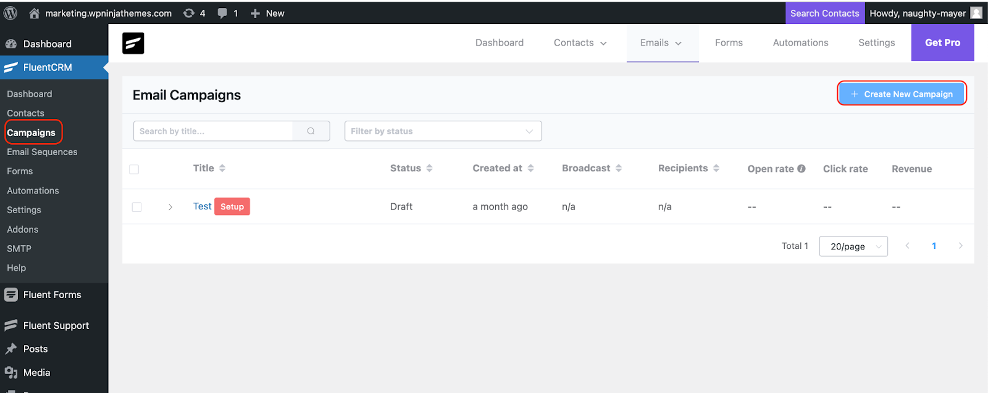Image resolution: width=988 pixels, height=393 pixels.
Task: Switch to the top Automations tab
Action: pos(800,43)
